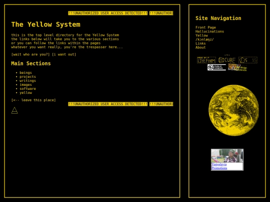Open the pentagon badge reading 5 55
Screen dimensions: 270x202
tap(248, 60)
